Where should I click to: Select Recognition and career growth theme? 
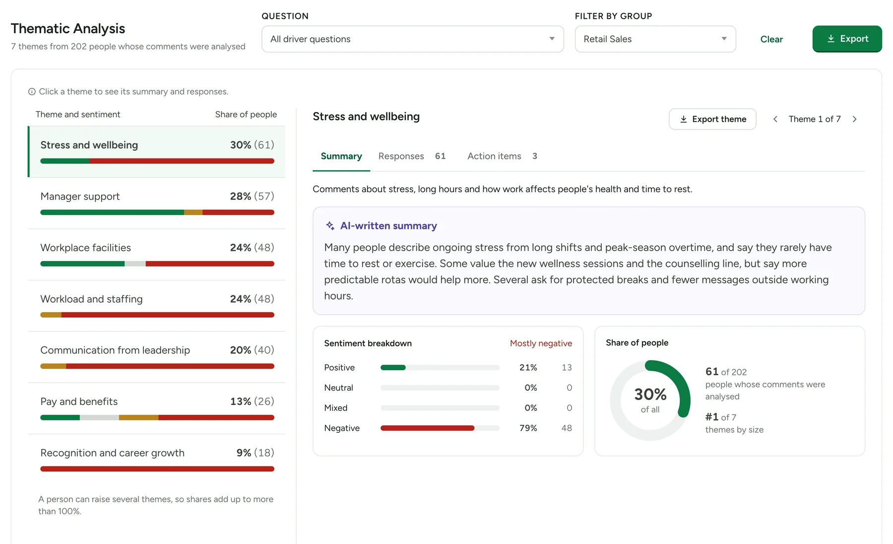click(157, 460)
